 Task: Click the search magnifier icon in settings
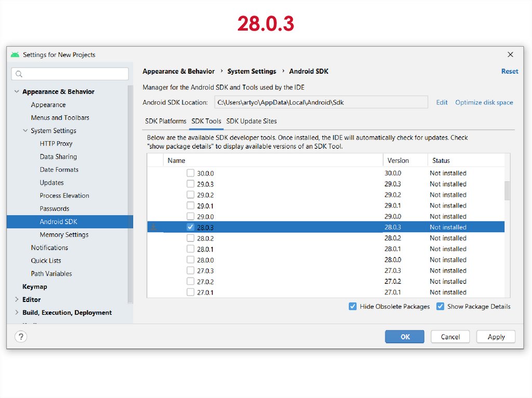[19, 74]
